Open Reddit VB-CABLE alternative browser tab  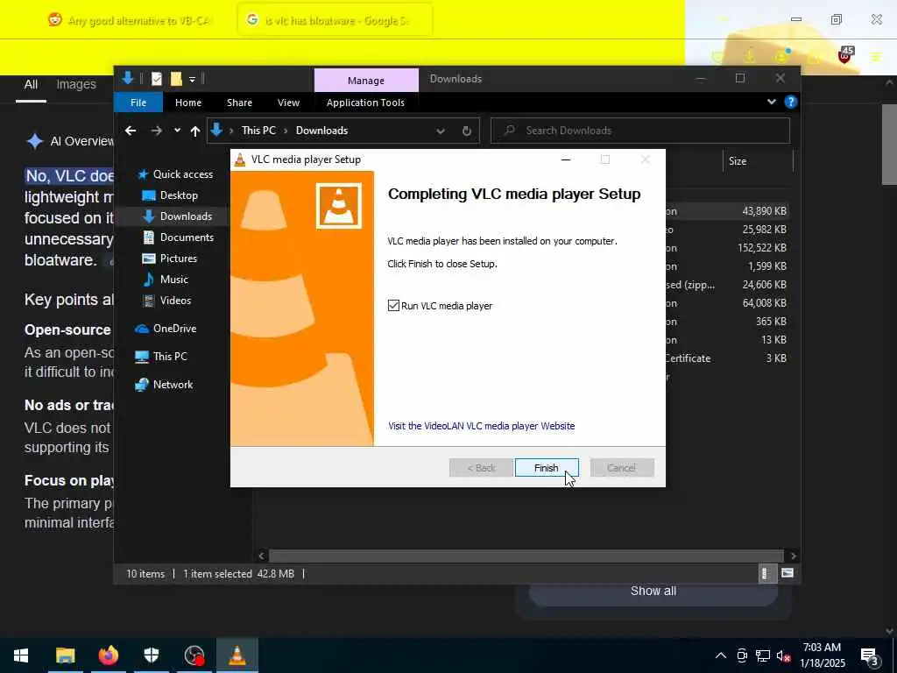131,20
